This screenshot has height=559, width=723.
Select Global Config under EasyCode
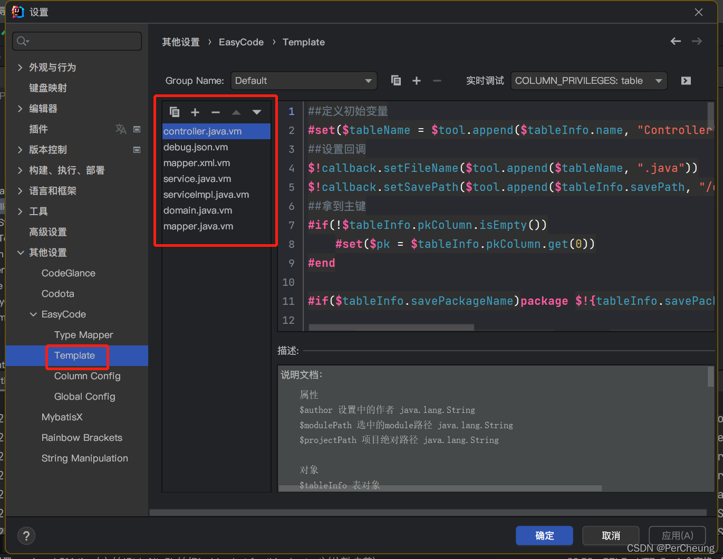(85, 397)
